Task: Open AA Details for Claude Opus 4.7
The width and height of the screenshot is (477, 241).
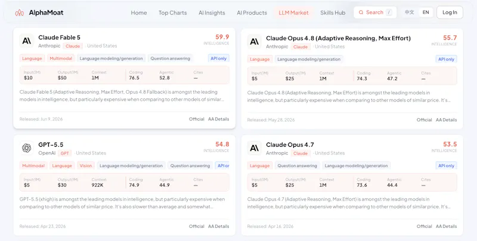Action: coord(446,227)
